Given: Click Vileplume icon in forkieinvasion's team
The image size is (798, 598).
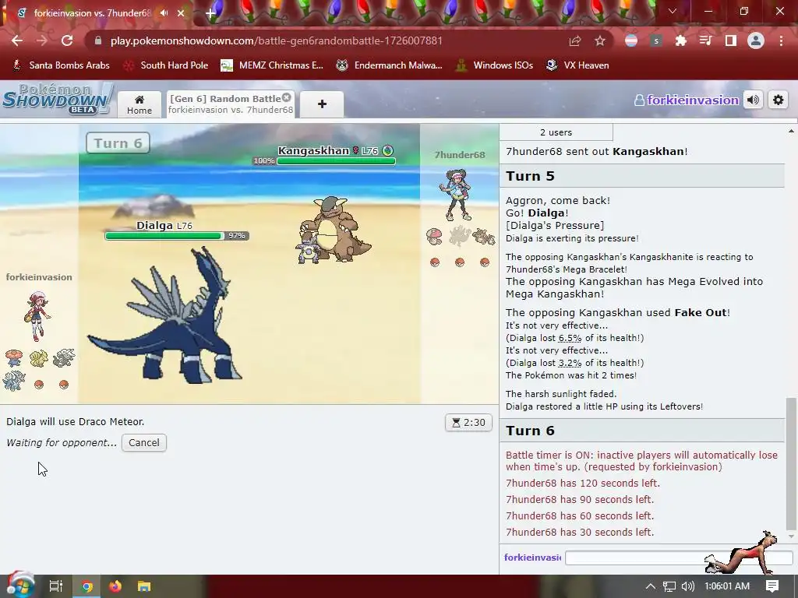Looking at the screenshot, I should click(x=14, y=358).
